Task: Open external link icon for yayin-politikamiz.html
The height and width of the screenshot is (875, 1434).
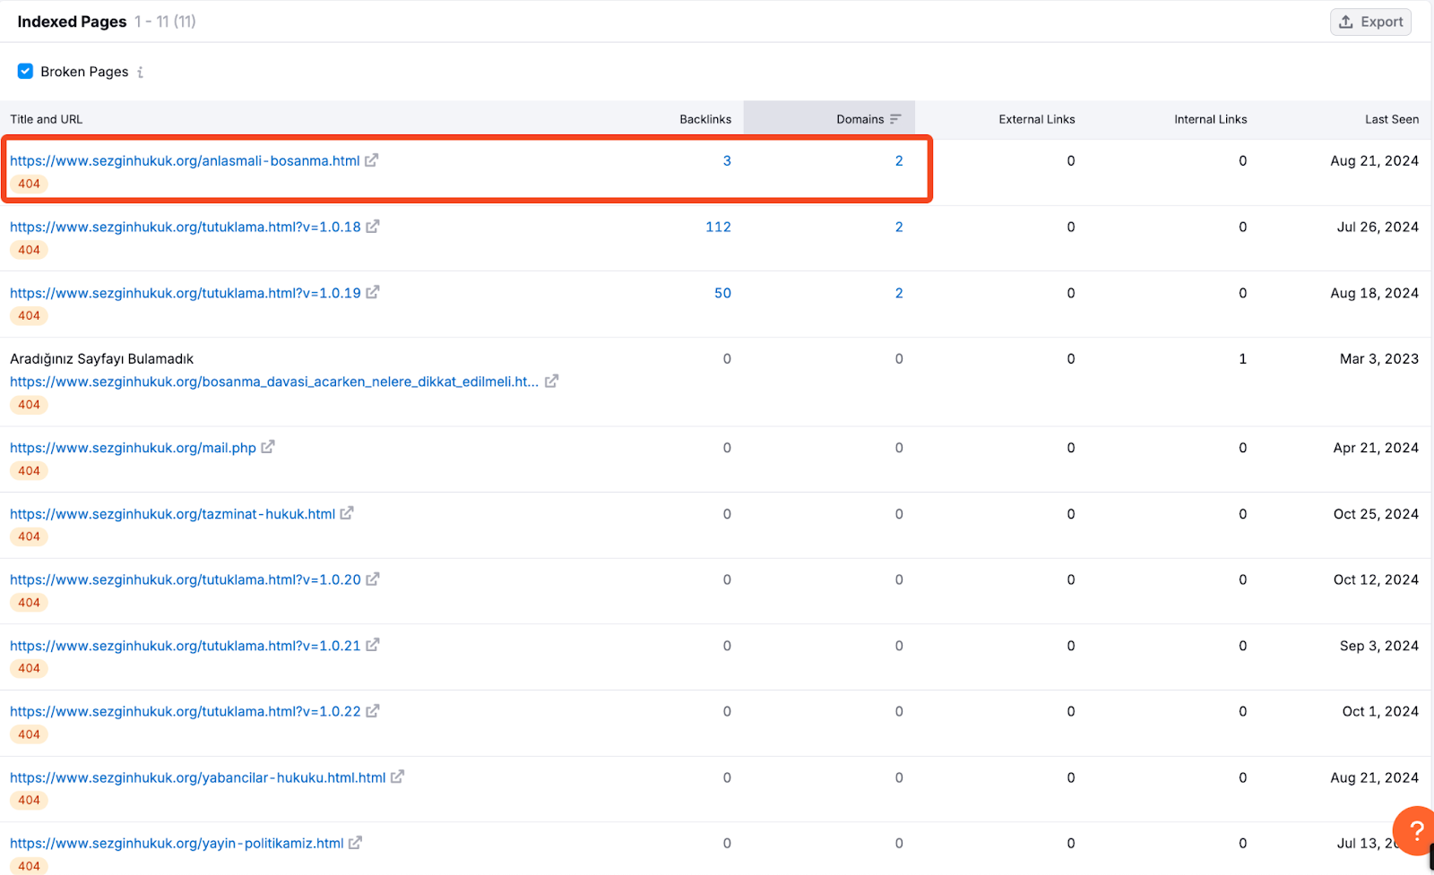Action: coord(355,843)
